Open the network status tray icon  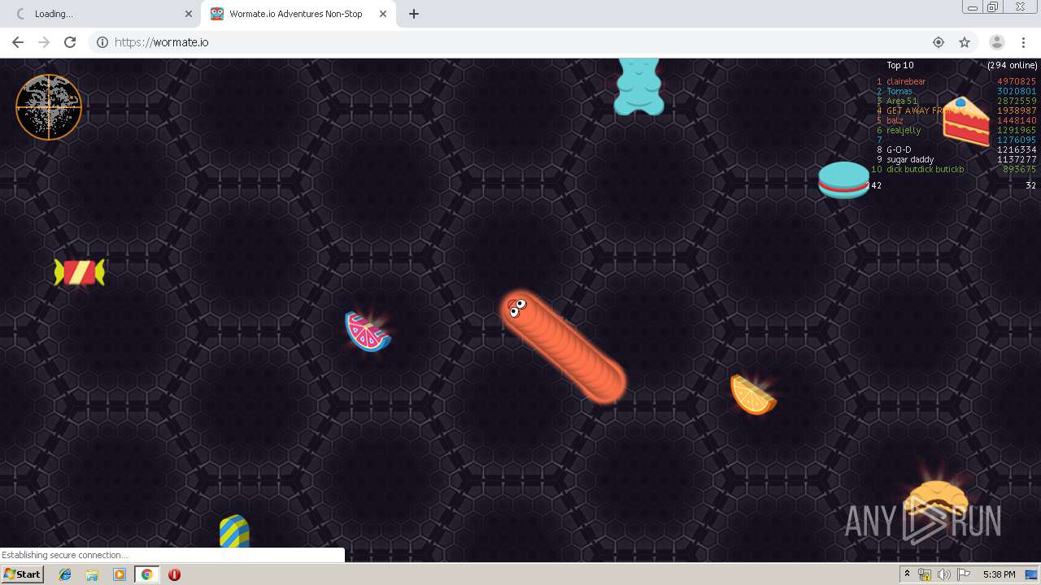pyautogui.click(x=925, y=574)
